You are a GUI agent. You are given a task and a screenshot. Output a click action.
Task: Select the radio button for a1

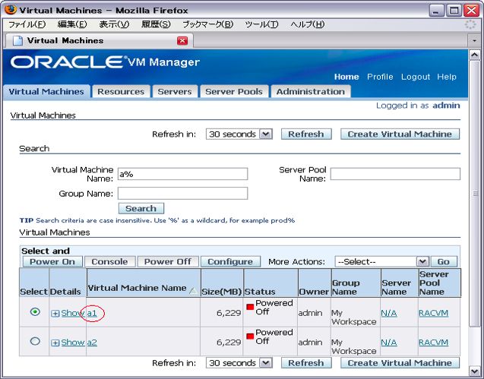pos(35,311)
